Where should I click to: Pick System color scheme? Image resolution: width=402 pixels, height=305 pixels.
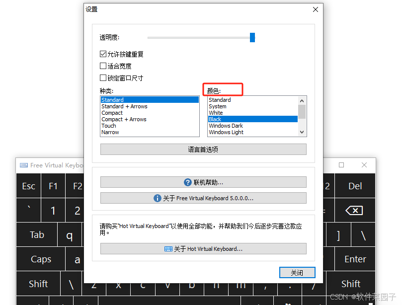253,106
